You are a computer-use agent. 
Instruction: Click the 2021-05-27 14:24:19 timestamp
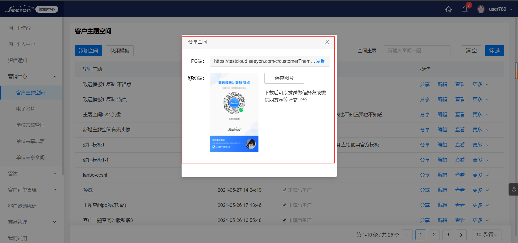pos(240,190)
